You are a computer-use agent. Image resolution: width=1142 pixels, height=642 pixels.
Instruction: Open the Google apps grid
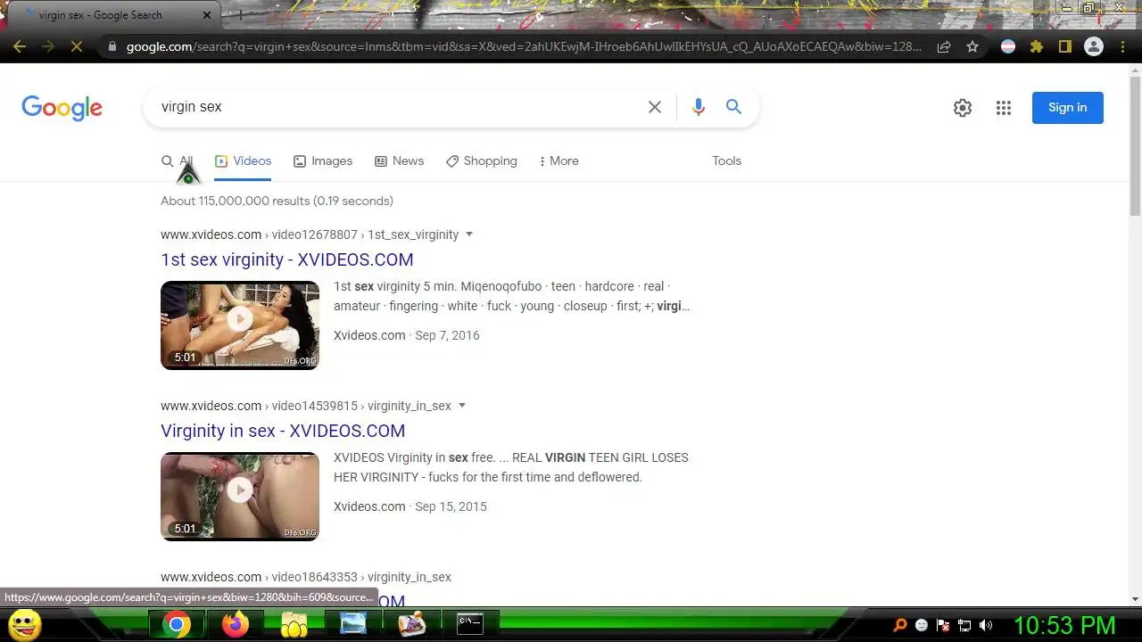tap(1004, 108)
